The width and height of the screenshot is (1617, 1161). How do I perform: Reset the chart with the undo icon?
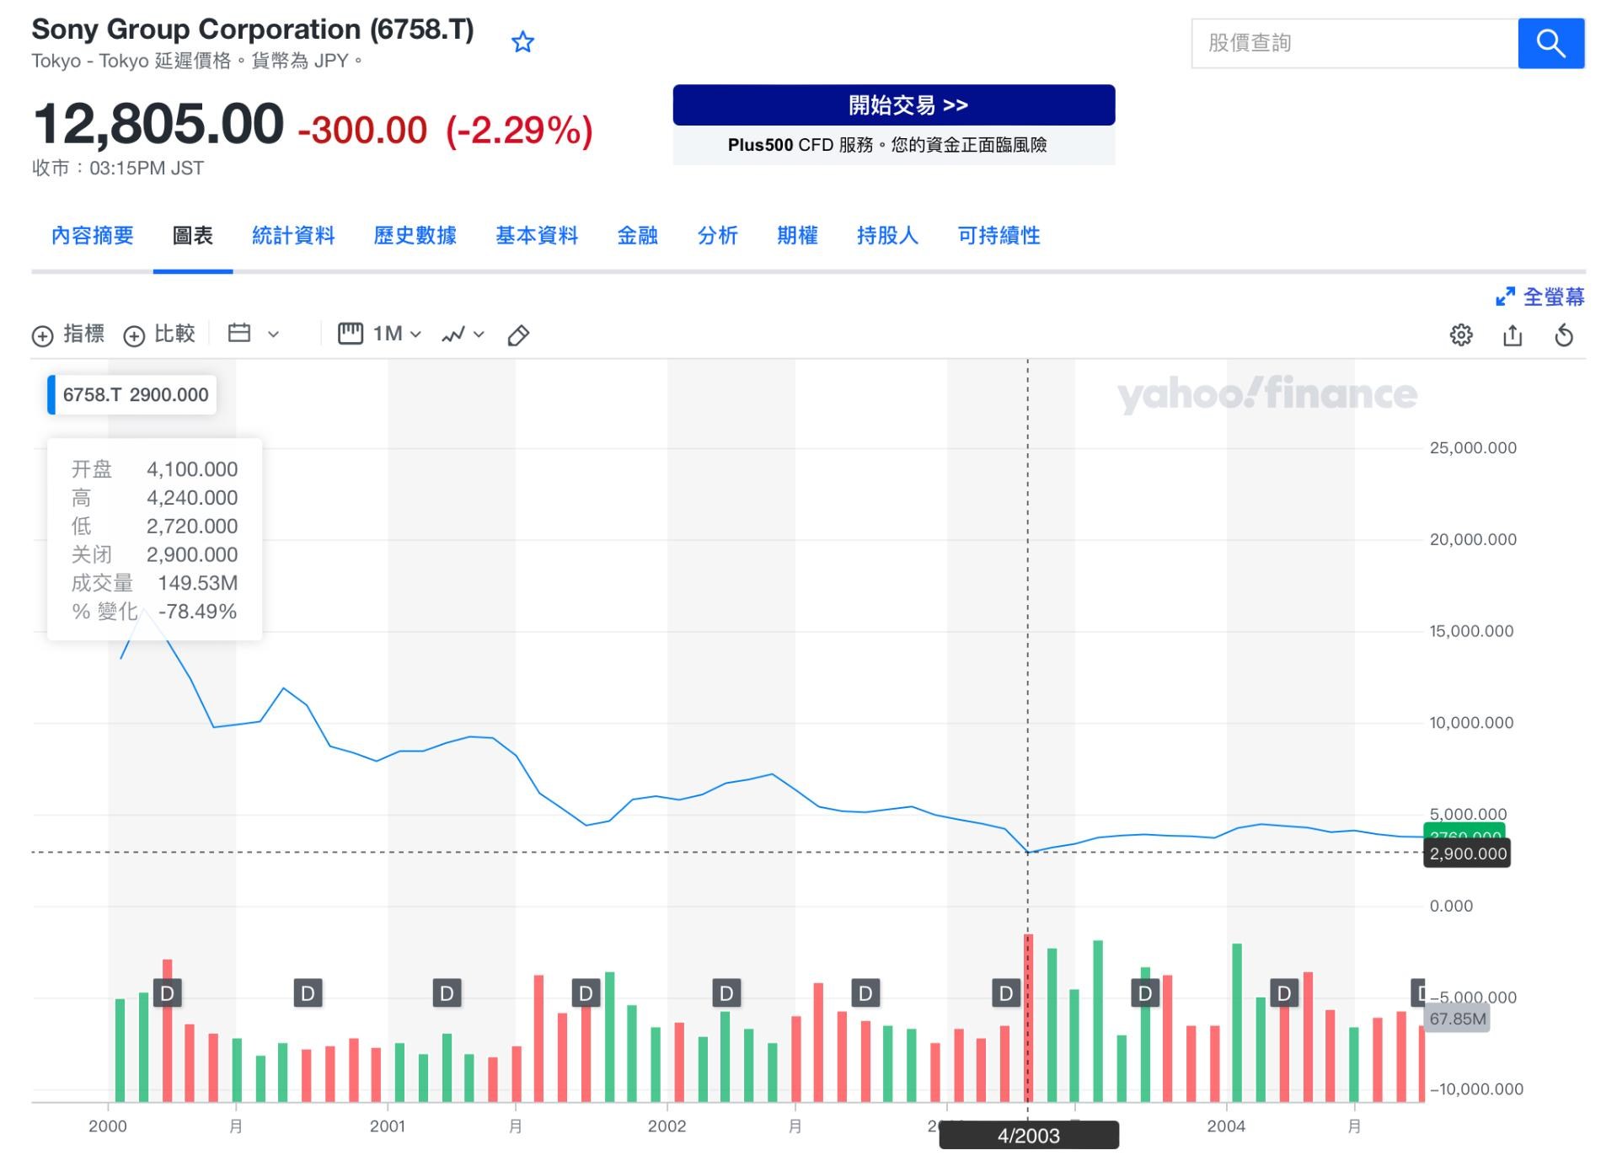(x=1563, y=335)
